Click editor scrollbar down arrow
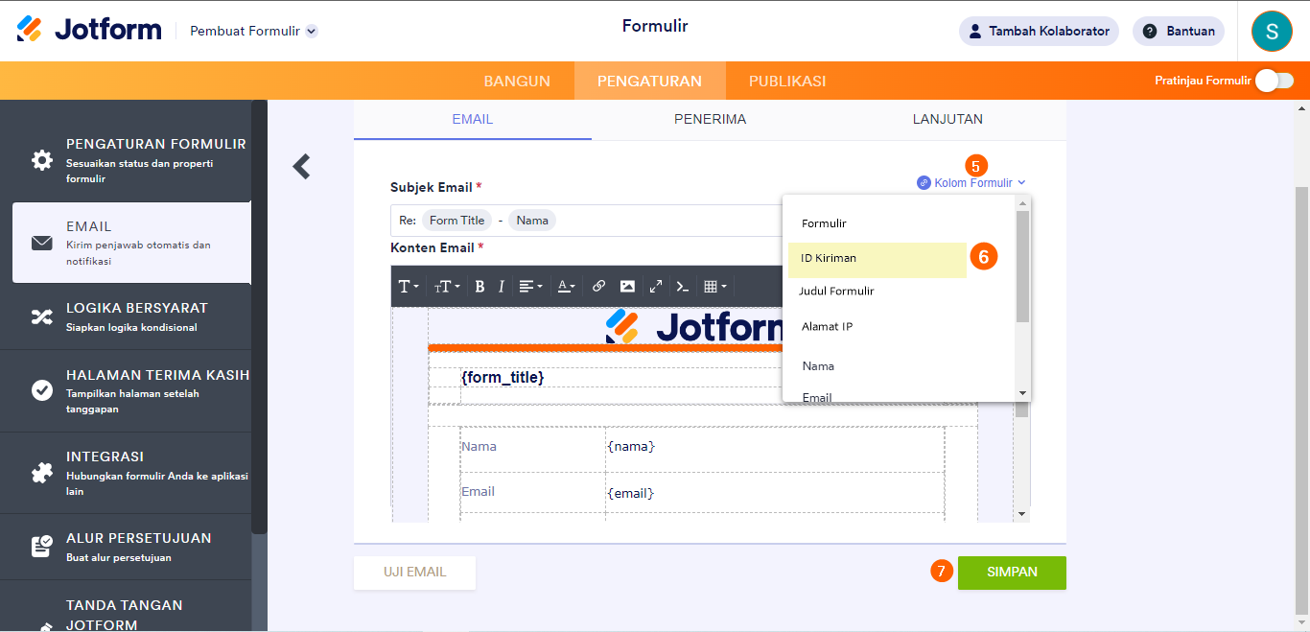 coord(1022,514)
